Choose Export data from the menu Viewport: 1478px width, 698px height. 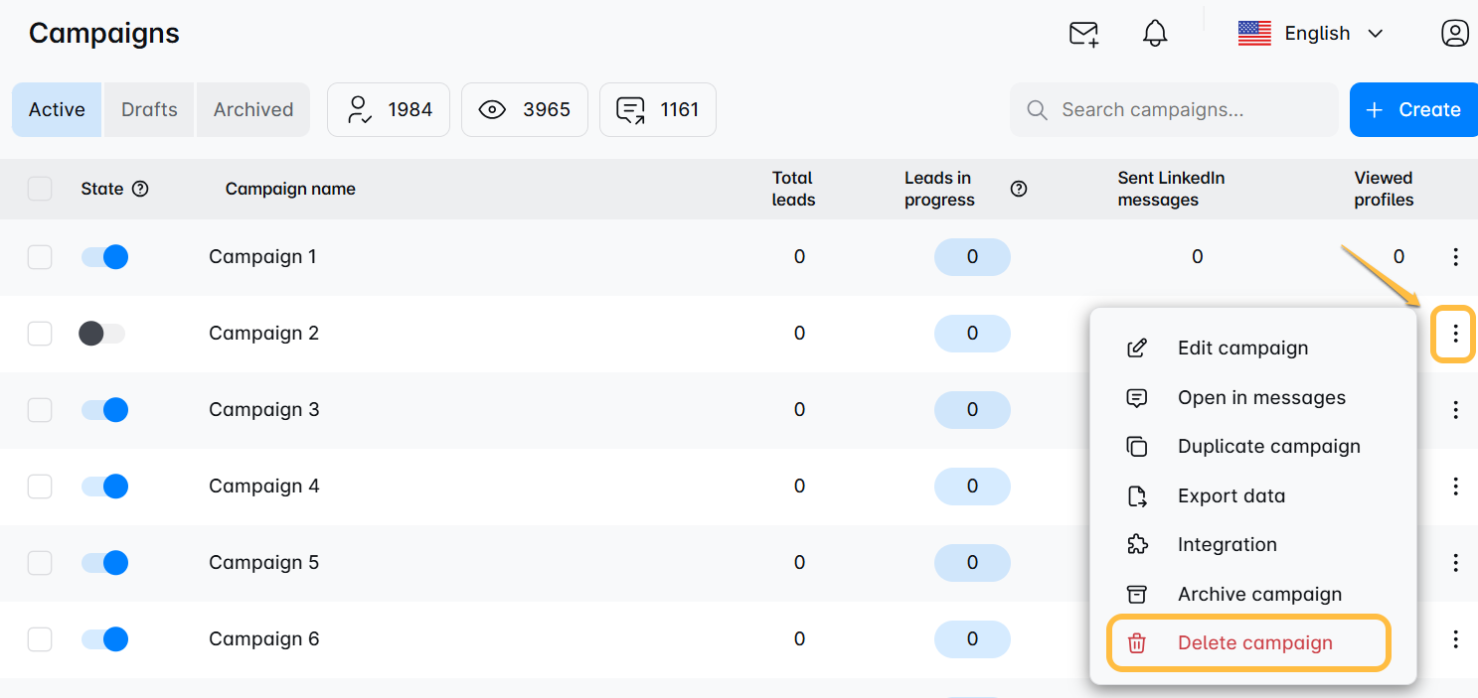coord(1252,495)
